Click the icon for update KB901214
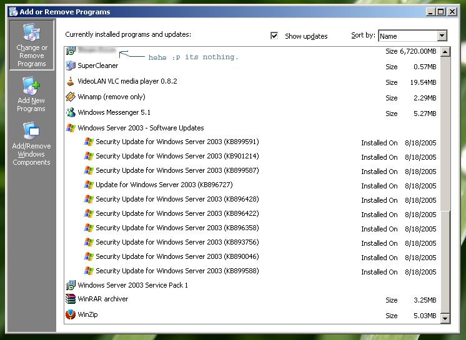Image resolution: width=466 pixels, height=340 pixels. point(89,156)
